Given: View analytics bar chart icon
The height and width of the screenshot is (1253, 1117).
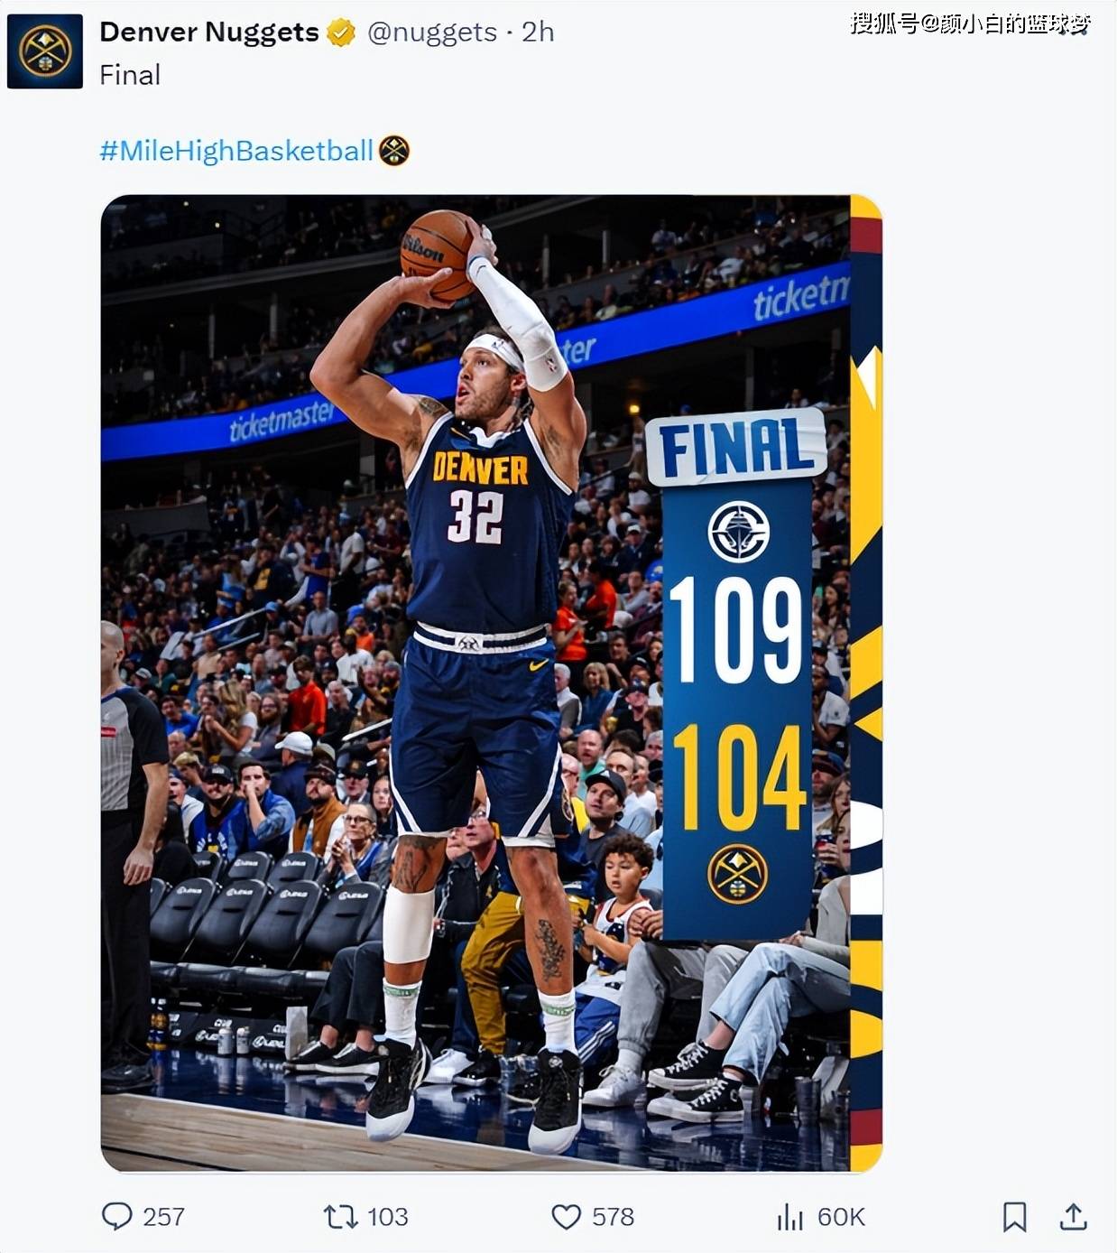Looking at the screenshot, I should tap(789, 1217).
